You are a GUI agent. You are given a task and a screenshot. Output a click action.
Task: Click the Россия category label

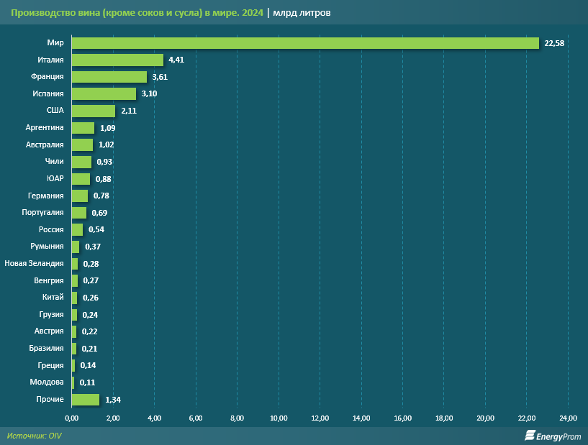click(51, 230)
